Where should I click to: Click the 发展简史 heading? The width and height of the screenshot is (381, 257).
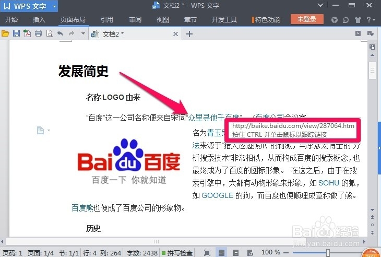[84, 71]
